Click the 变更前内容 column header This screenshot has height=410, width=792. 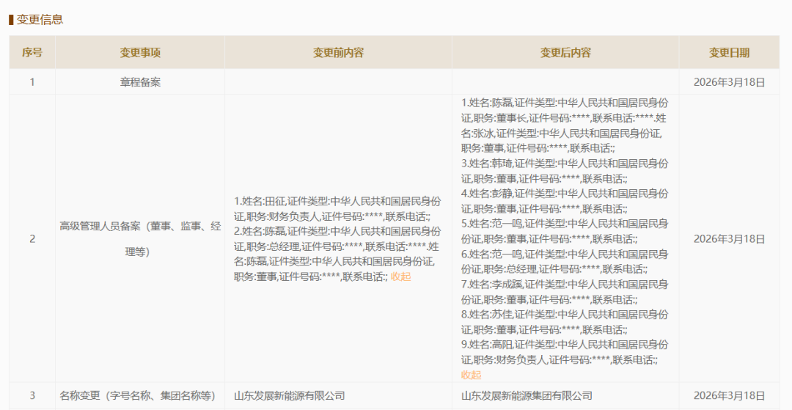pos(338,53)
